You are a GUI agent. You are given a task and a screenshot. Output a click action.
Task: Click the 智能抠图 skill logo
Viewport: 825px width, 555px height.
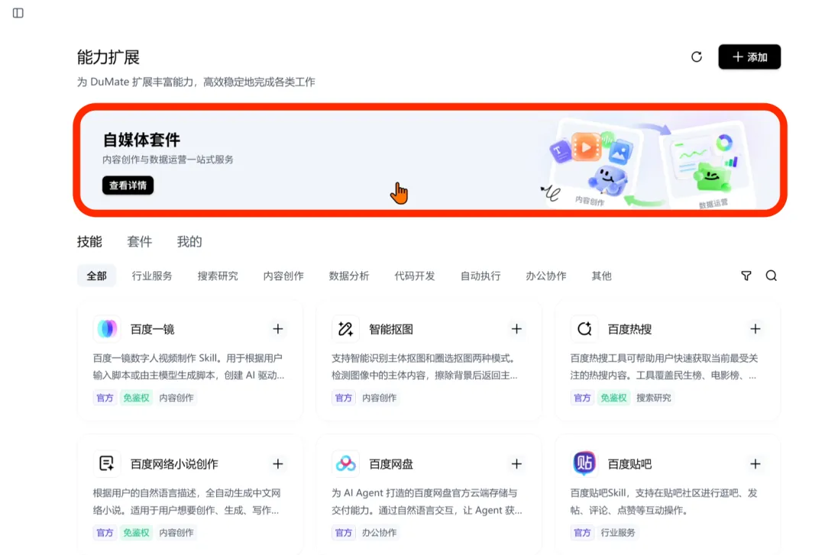tap(346, 329)
